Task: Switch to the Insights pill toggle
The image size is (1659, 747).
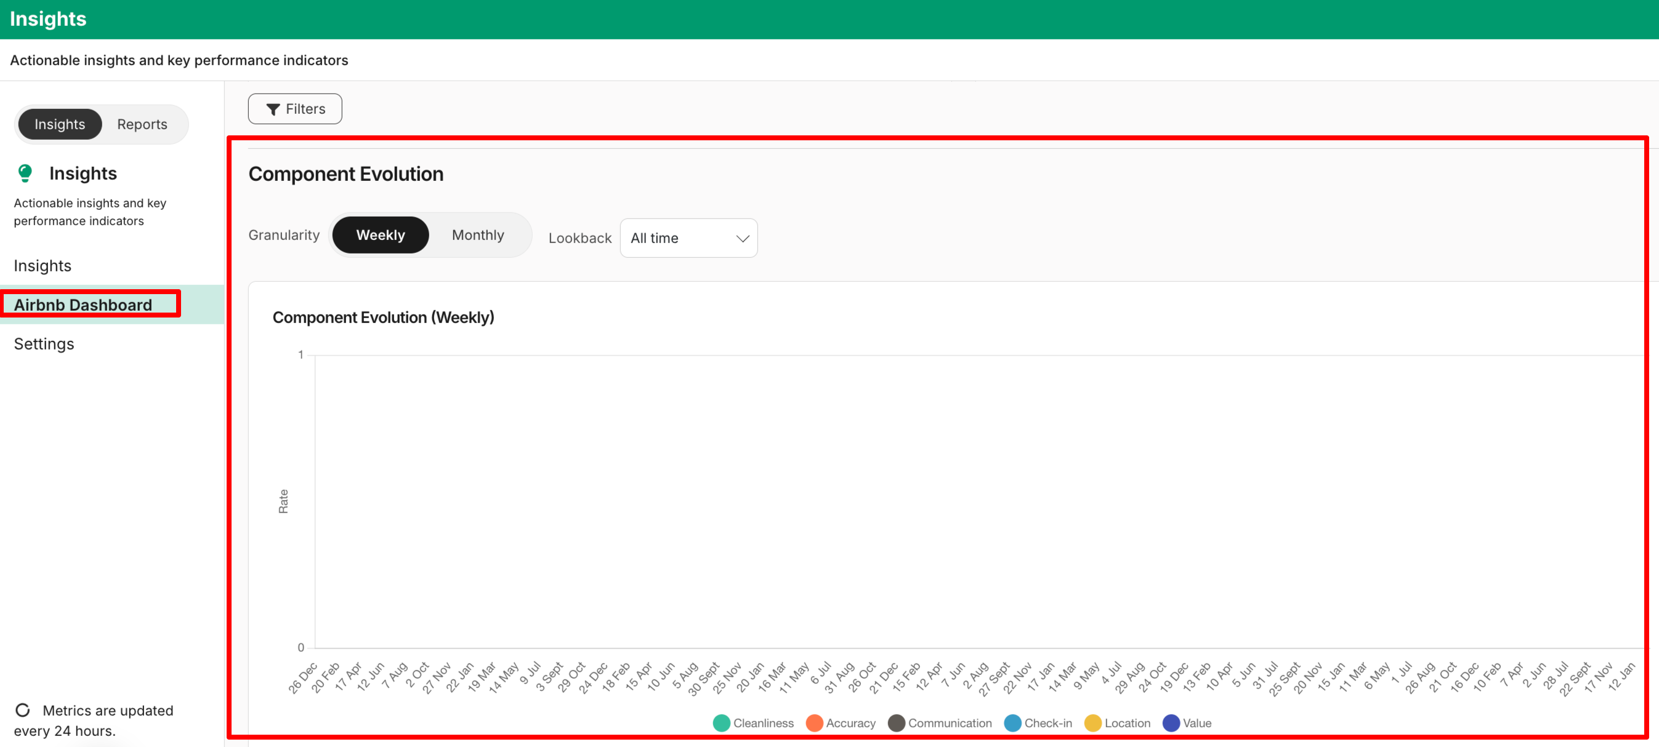Action: [60, 124]
